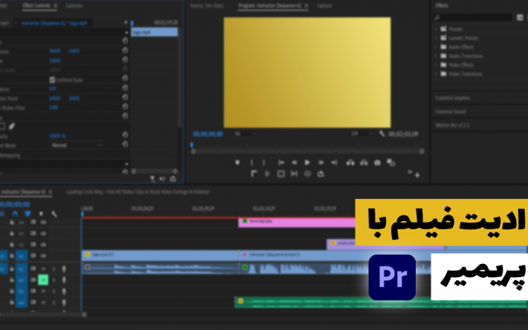The height and width of the screenshot is (330, 528).
Task: Expand the Presets folder in Effects
Action: (436, 29)
